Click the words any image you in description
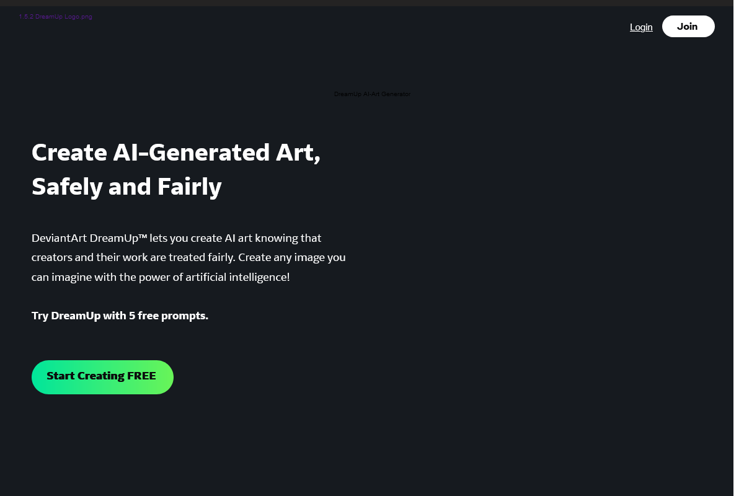 click(315, 257)
